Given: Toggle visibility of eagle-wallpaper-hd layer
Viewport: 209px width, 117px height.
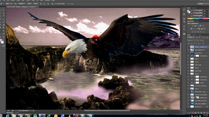Looking at the screenshot, I should pos(188,50).
